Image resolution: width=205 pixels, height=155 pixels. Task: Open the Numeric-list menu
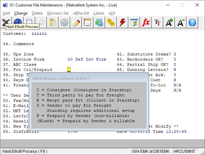point(58,13)
